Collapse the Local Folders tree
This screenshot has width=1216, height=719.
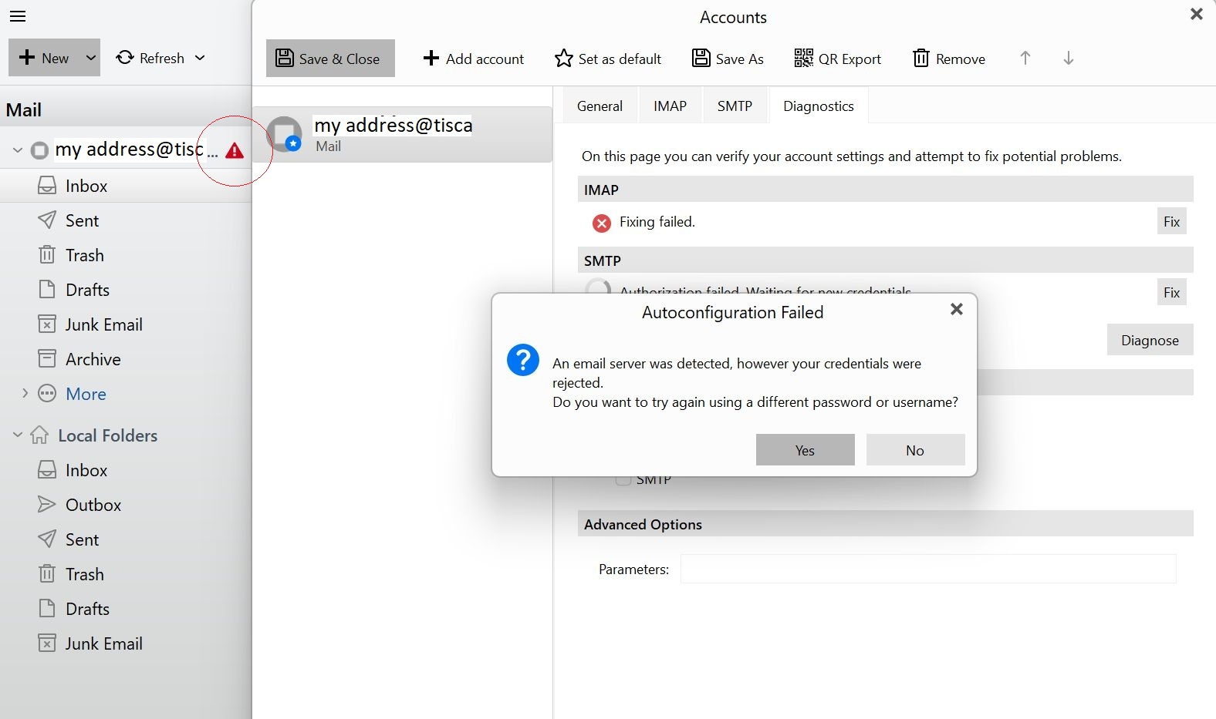click(18, 435)
